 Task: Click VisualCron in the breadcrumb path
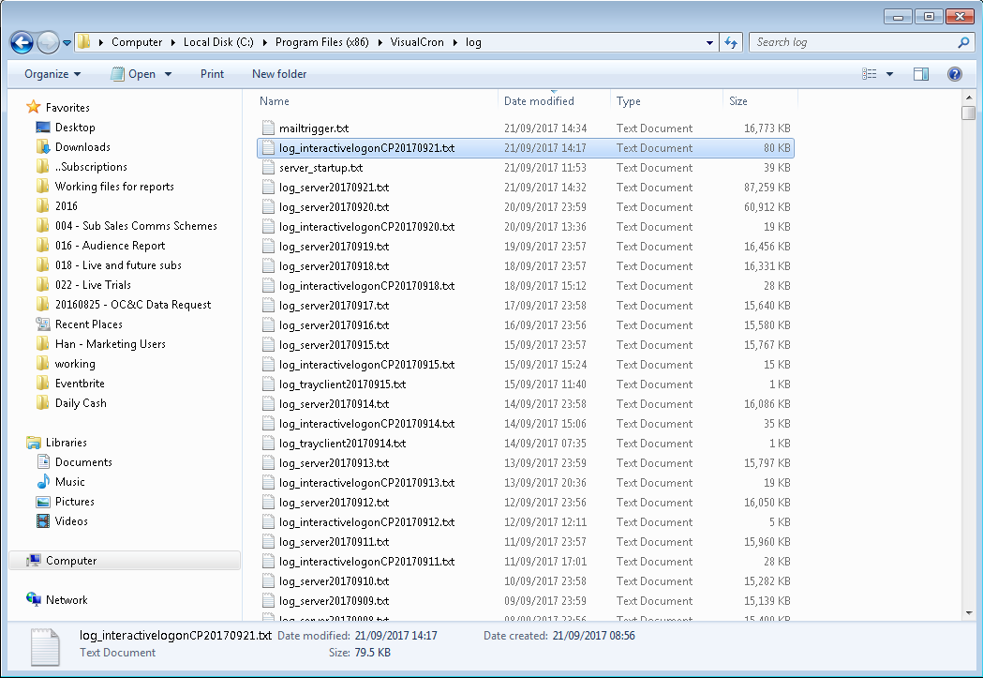tap(420, 42)
